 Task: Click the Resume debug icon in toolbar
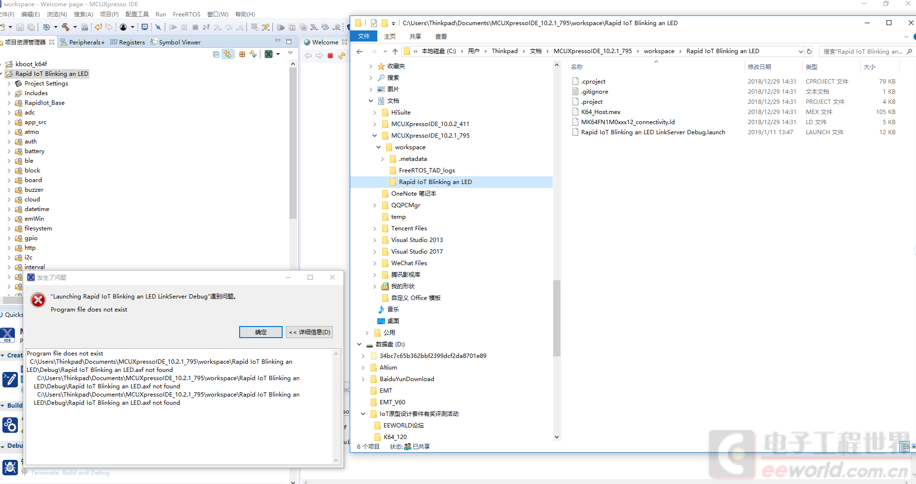[173, 28]
